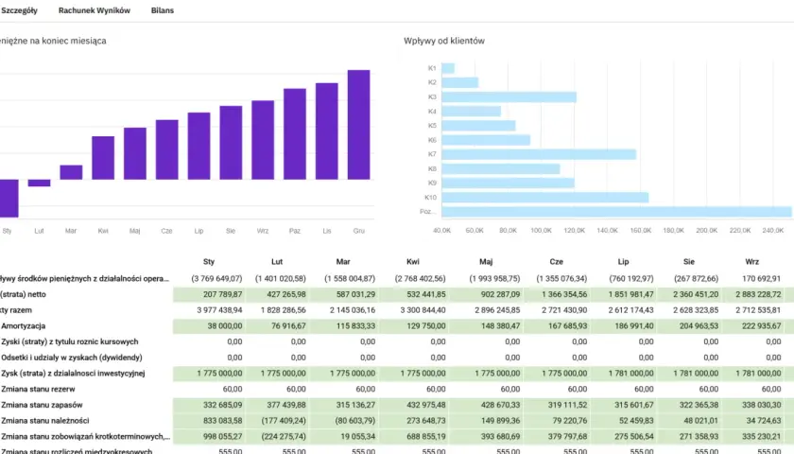Select the K8 customer bar
Image resolution: width=794 pixels, height=454 pixels.
tap(501, 168)
